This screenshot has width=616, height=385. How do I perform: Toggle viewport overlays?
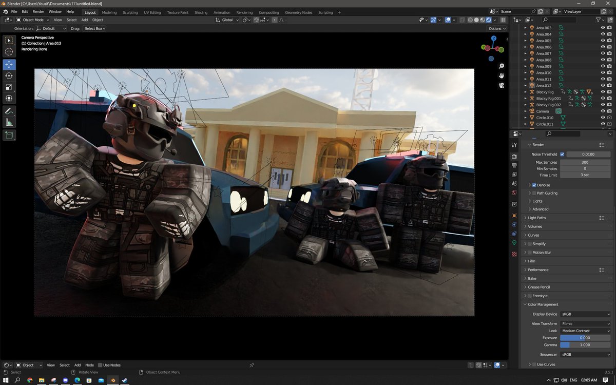(448, 20)
